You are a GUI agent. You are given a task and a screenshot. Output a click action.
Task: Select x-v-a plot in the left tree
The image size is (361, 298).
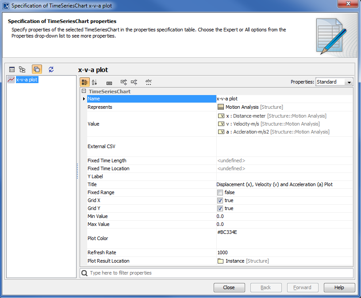(x=27, y=80)
